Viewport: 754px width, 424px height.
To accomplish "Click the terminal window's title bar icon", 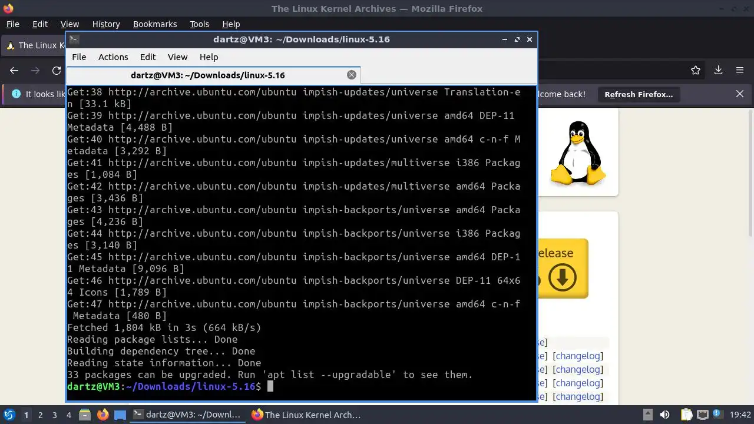I will click(74, 39).
